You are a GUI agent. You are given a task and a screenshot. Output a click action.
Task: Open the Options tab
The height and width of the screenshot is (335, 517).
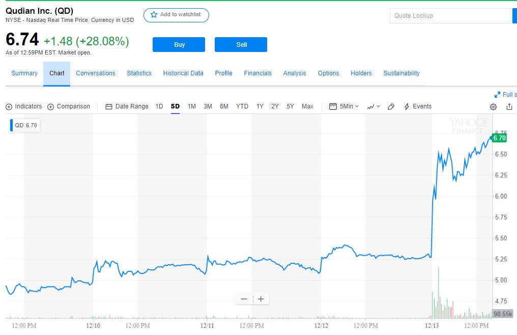point(328,73)
